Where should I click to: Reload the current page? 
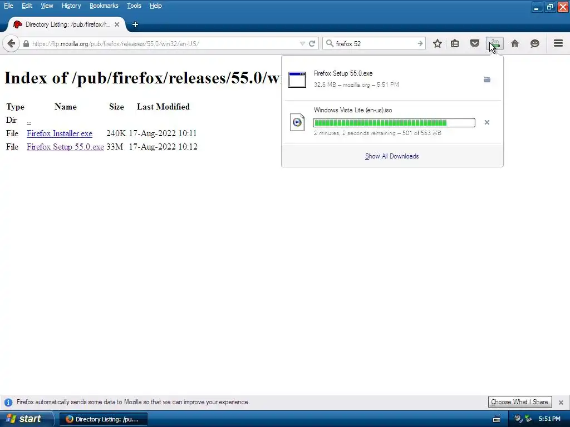[x=312, y=43]
